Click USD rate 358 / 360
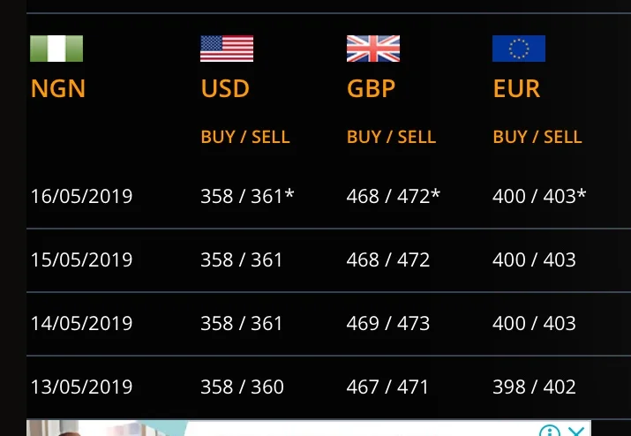 242,387
